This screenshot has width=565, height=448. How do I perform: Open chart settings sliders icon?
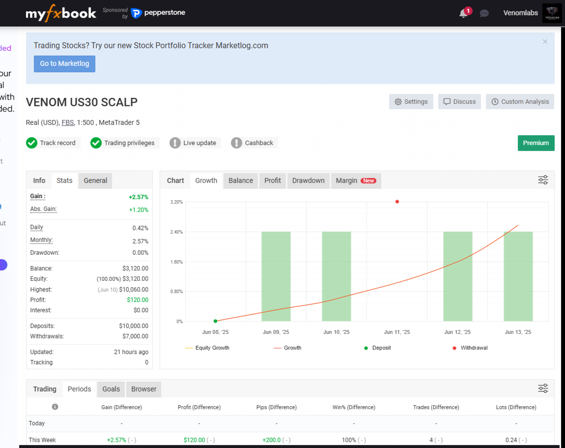(543, 180)
